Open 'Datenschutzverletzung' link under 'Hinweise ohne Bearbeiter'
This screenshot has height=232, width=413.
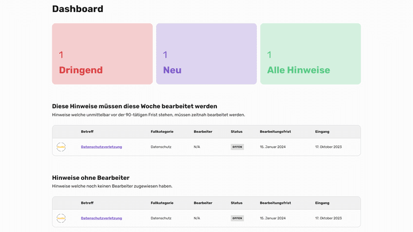[102, 218]
